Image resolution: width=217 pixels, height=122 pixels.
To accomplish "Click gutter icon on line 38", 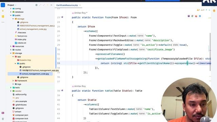I will click(x=62, y=90).
